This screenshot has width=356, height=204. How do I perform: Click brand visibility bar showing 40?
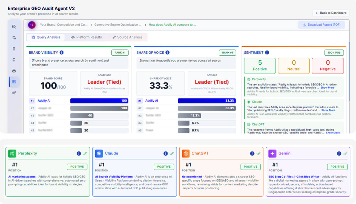click(x=82, y=115)
